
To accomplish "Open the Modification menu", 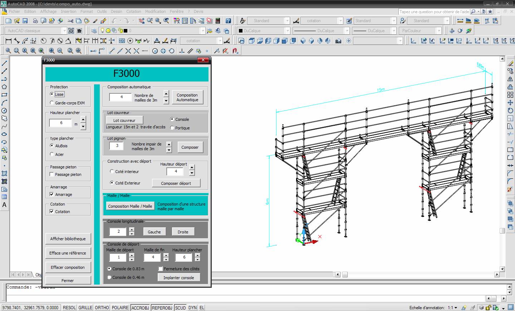I will pyautogui.click(x=155, y=11).
